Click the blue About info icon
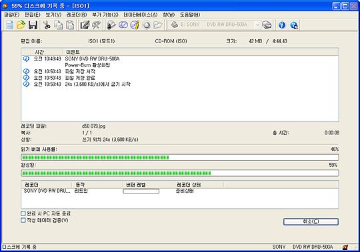This screenshot has width=360, height=252. (282, 25)
